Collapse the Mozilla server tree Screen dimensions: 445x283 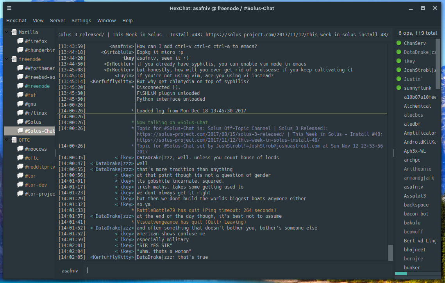pos(7,32)
